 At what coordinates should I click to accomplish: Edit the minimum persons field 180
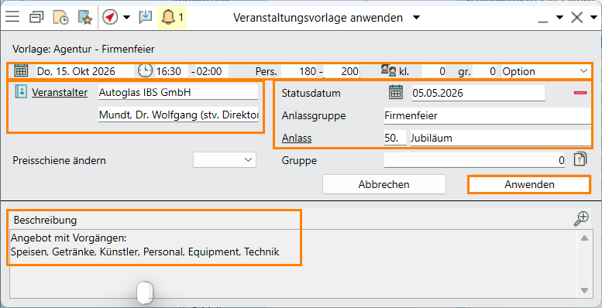click(300, 71)
